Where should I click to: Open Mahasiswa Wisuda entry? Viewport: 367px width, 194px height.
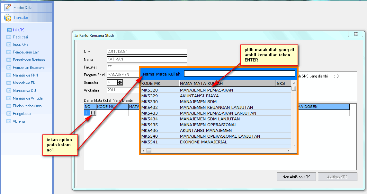[28, 98]
